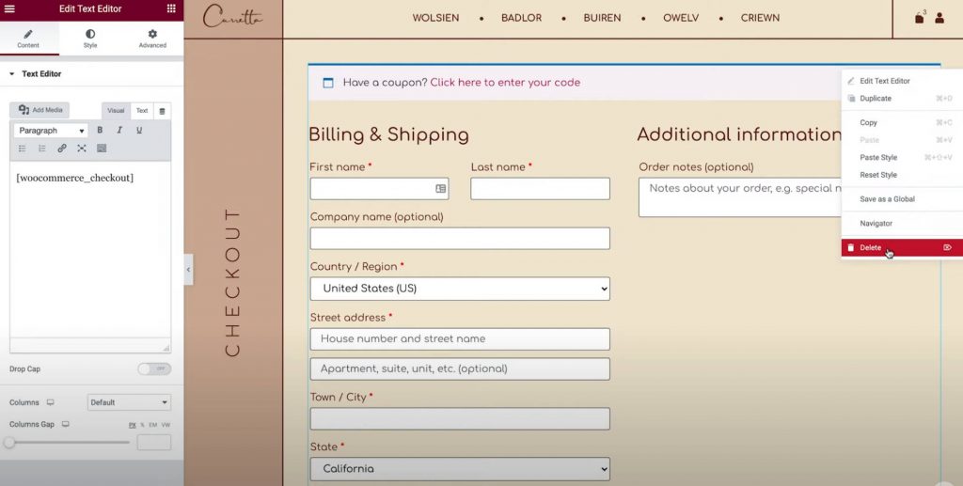Apply bold formatting in text editor
Screen dimensions: 963x486
click(100, 131)
